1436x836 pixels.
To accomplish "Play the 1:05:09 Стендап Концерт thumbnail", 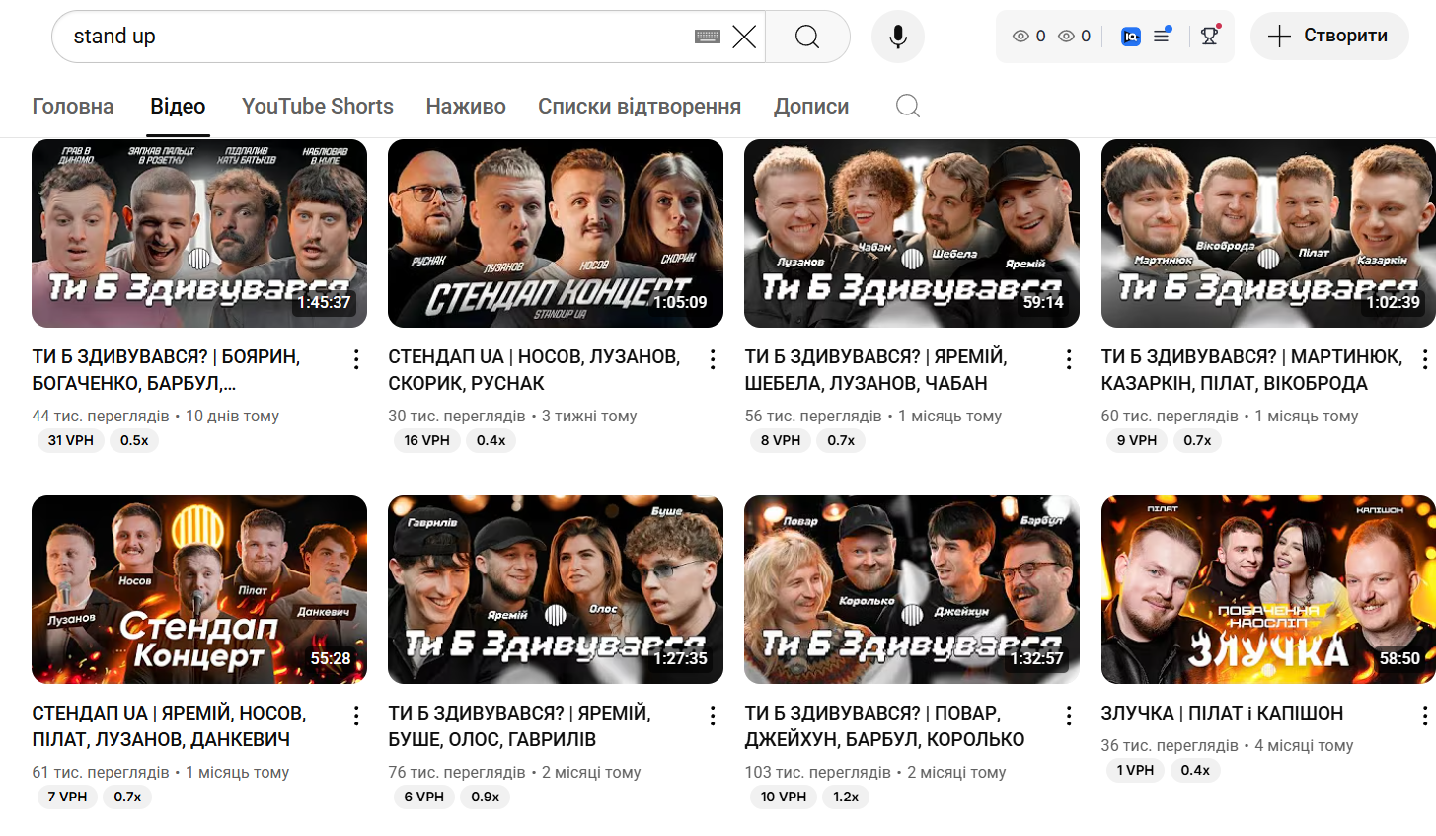I will click(x=556, y=233).
